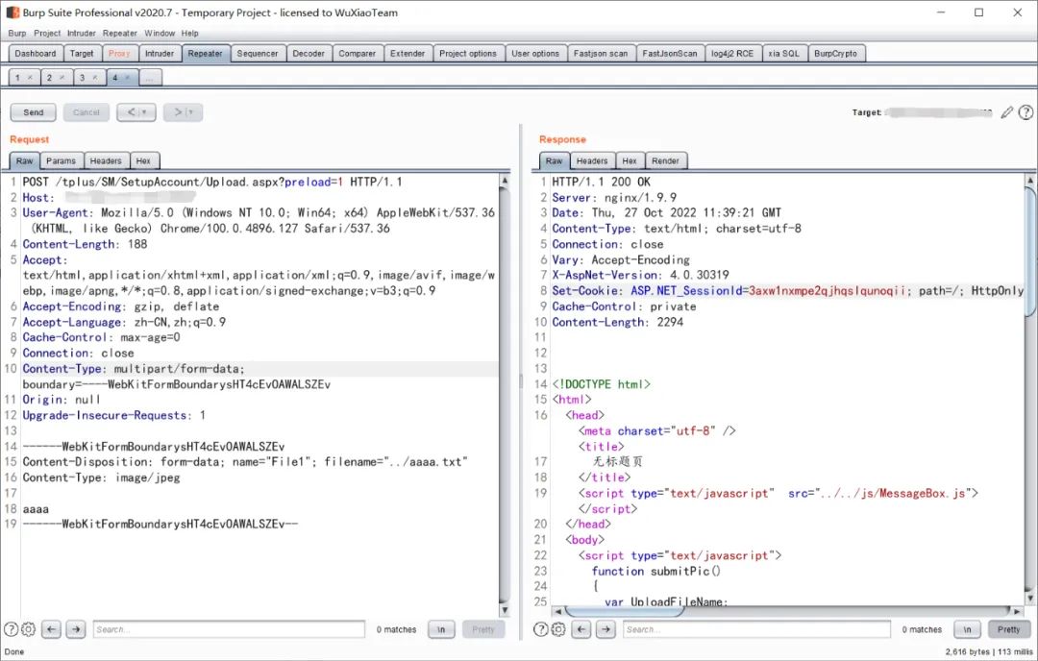This screenshot has height=661, width=1038.
Task: Open the Window menu
Action: click(x=160, y=33)
